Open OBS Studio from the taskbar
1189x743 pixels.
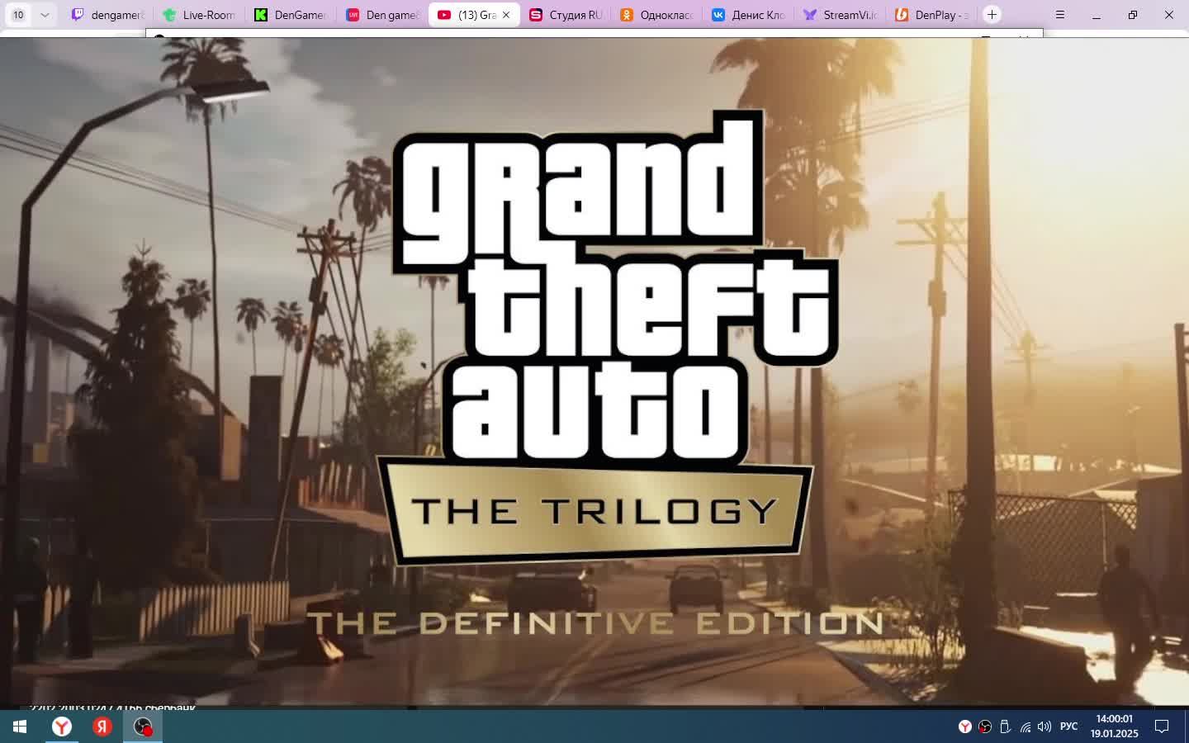(x=143, y=726)
